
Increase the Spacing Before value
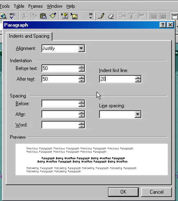coord(81,102)
